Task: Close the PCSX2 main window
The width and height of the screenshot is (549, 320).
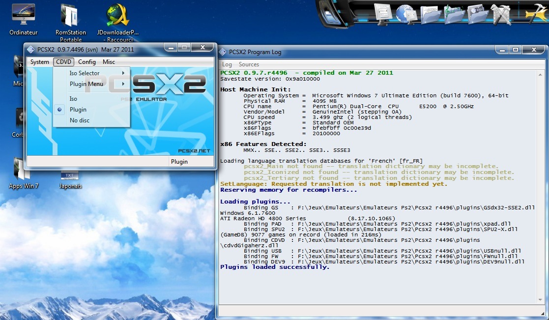Action: tap(202, 47)
